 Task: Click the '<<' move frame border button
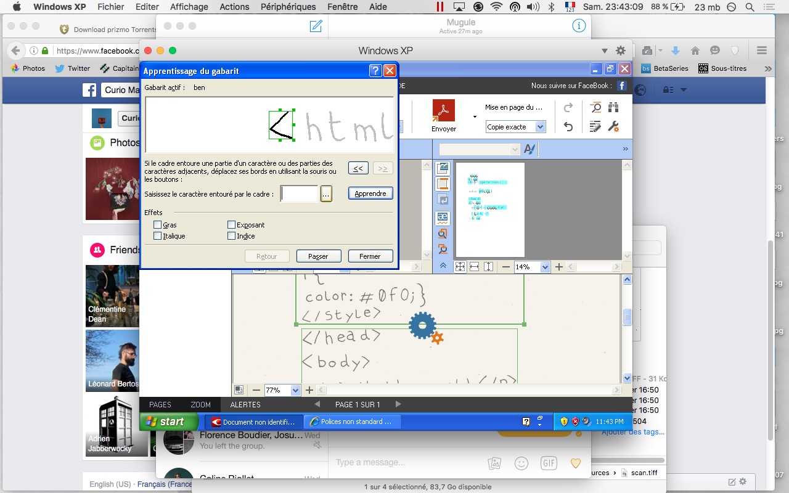pos(358,168)
